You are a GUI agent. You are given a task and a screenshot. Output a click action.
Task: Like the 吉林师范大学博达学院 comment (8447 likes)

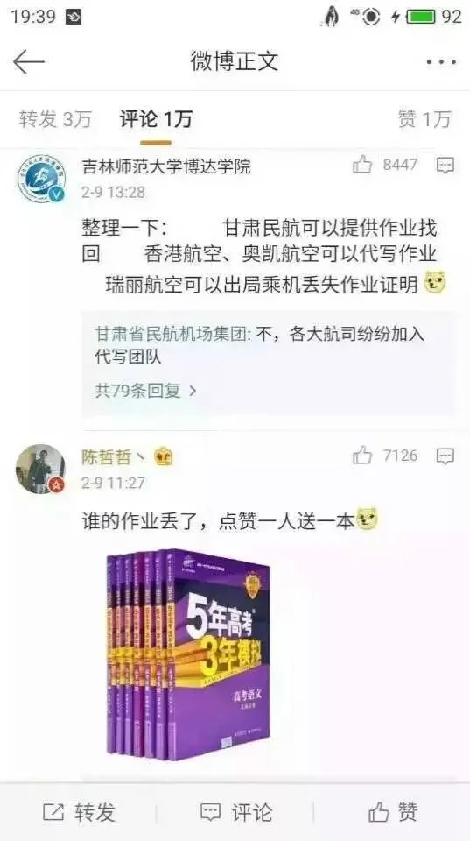pos(362,165)
